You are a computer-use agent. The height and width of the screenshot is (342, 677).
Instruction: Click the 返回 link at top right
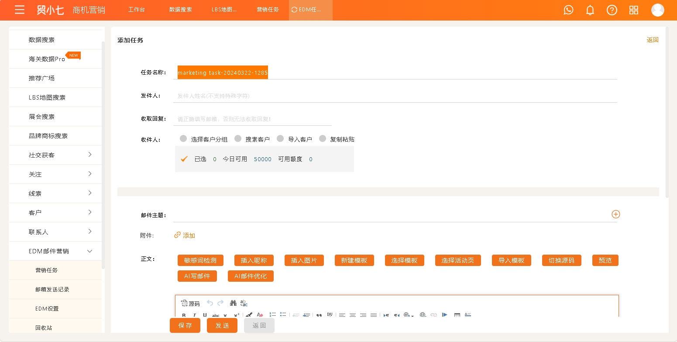(653, 40)
